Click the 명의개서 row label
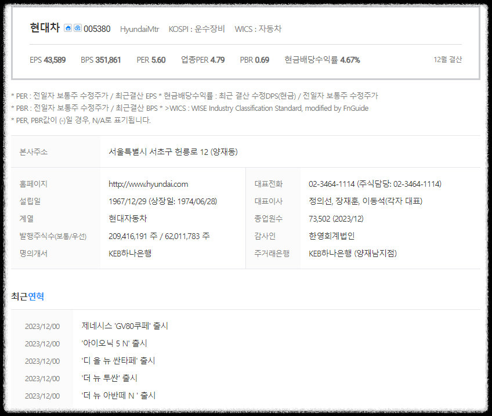The width and height of the screenshot is (492, 416). pyautogui.click(x=34, y=254)
